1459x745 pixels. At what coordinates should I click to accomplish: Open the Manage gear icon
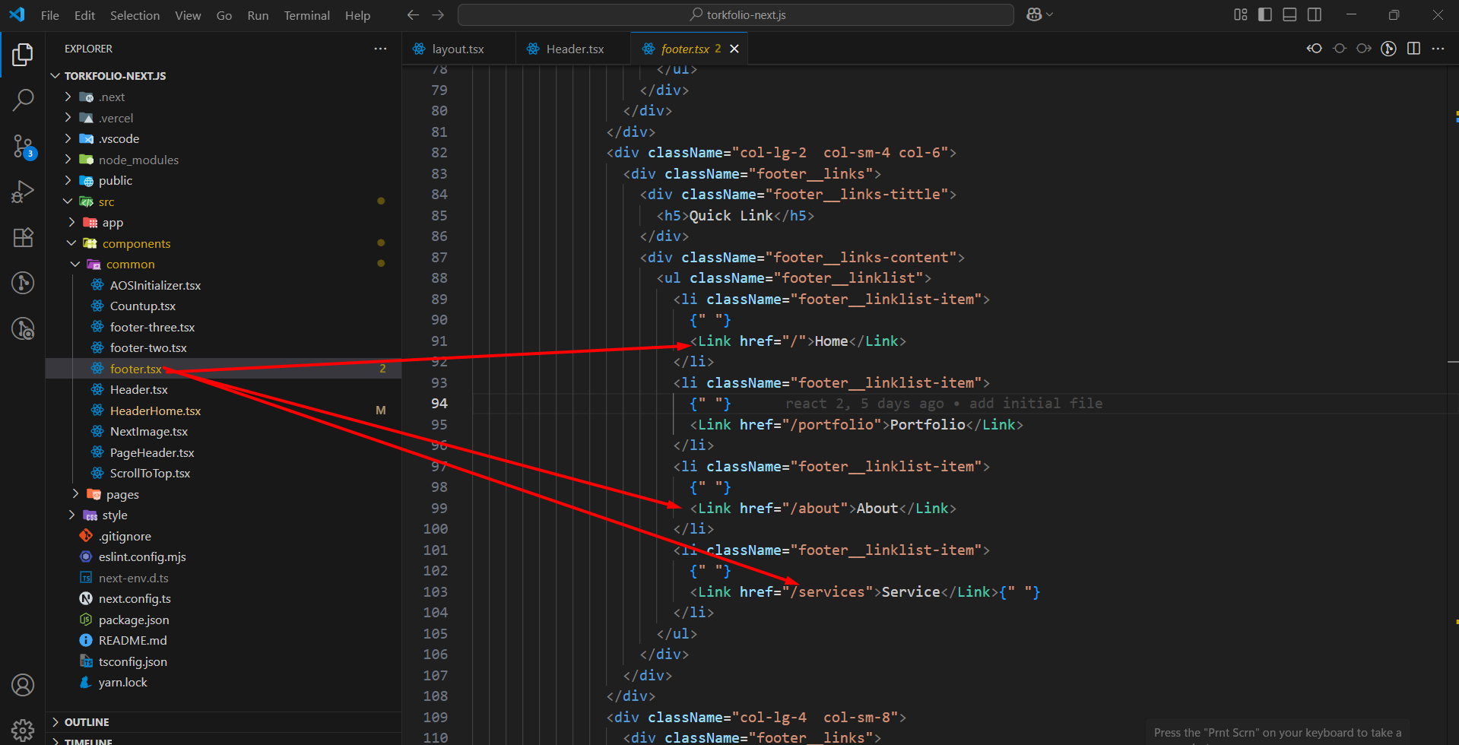(23, 731)
